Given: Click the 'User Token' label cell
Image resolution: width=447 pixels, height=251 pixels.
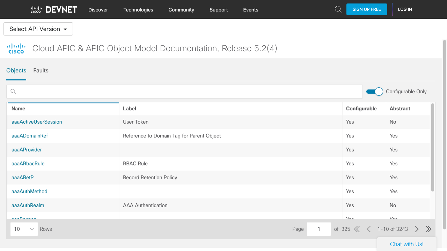Looking at the screenshot, I should pyautogui.click(x=135, y=122).
